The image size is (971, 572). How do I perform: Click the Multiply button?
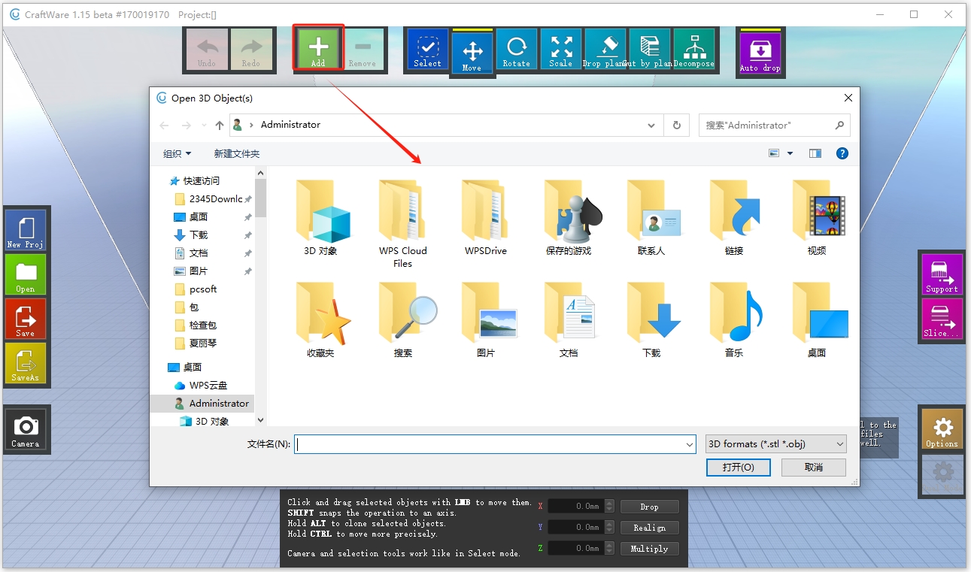point(649,549)
